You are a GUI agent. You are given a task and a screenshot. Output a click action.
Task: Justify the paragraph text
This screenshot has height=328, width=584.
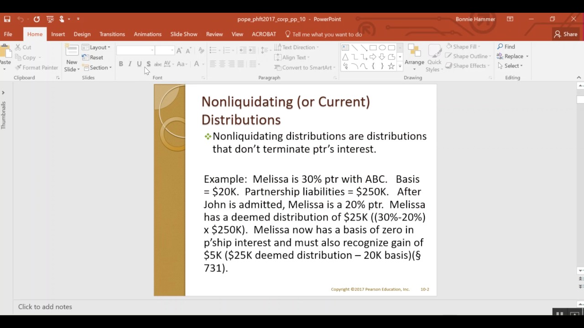pyautogui.click(x=240, y=64)
